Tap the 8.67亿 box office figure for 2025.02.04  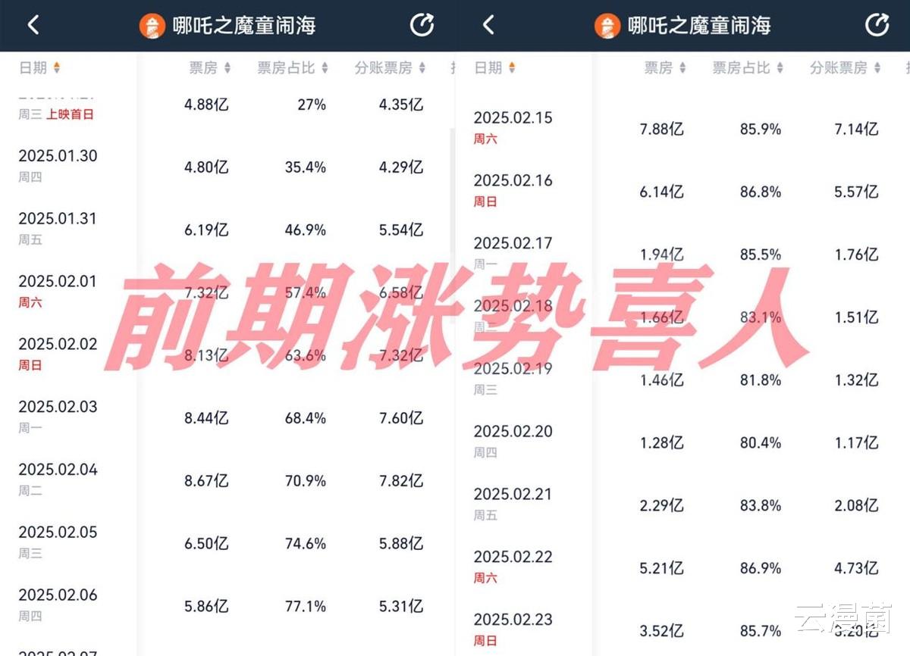pyautogui.click(x=206, y=480)
